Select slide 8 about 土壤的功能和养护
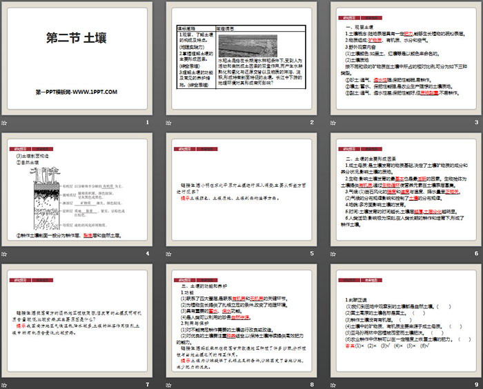The image size is (483, 389). [241, 321]
